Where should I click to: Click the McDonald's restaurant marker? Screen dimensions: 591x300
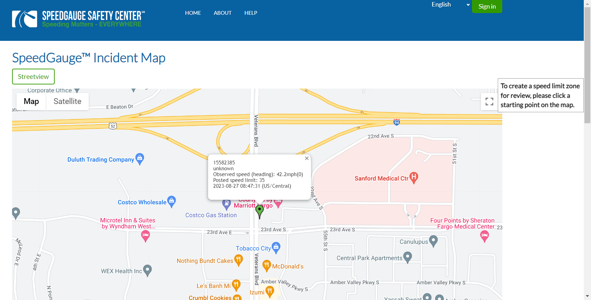(267, 265)
